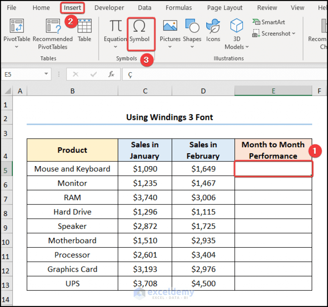Click the PivotTable icon
Viewport: 328px width, 307px height.
pyautogui.click(x=17, y=26)
